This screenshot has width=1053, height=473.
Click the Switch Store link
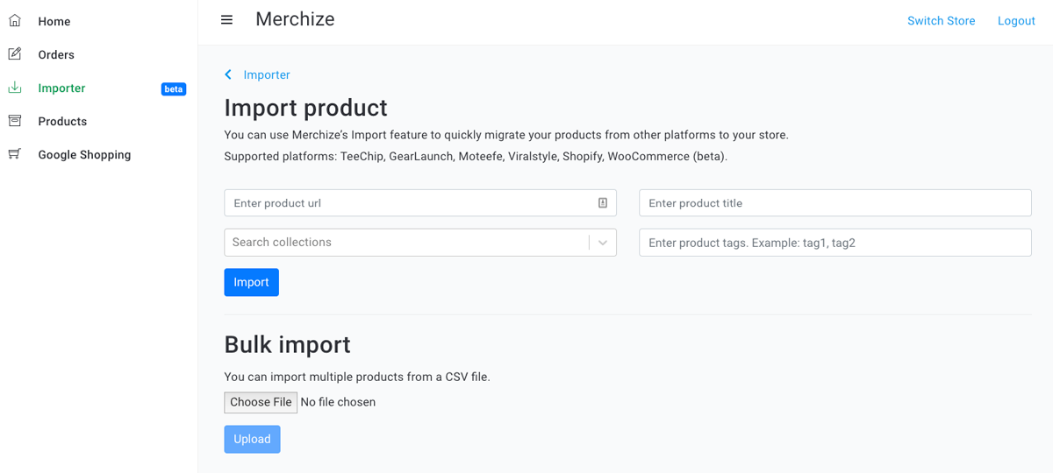pos(941,21)
